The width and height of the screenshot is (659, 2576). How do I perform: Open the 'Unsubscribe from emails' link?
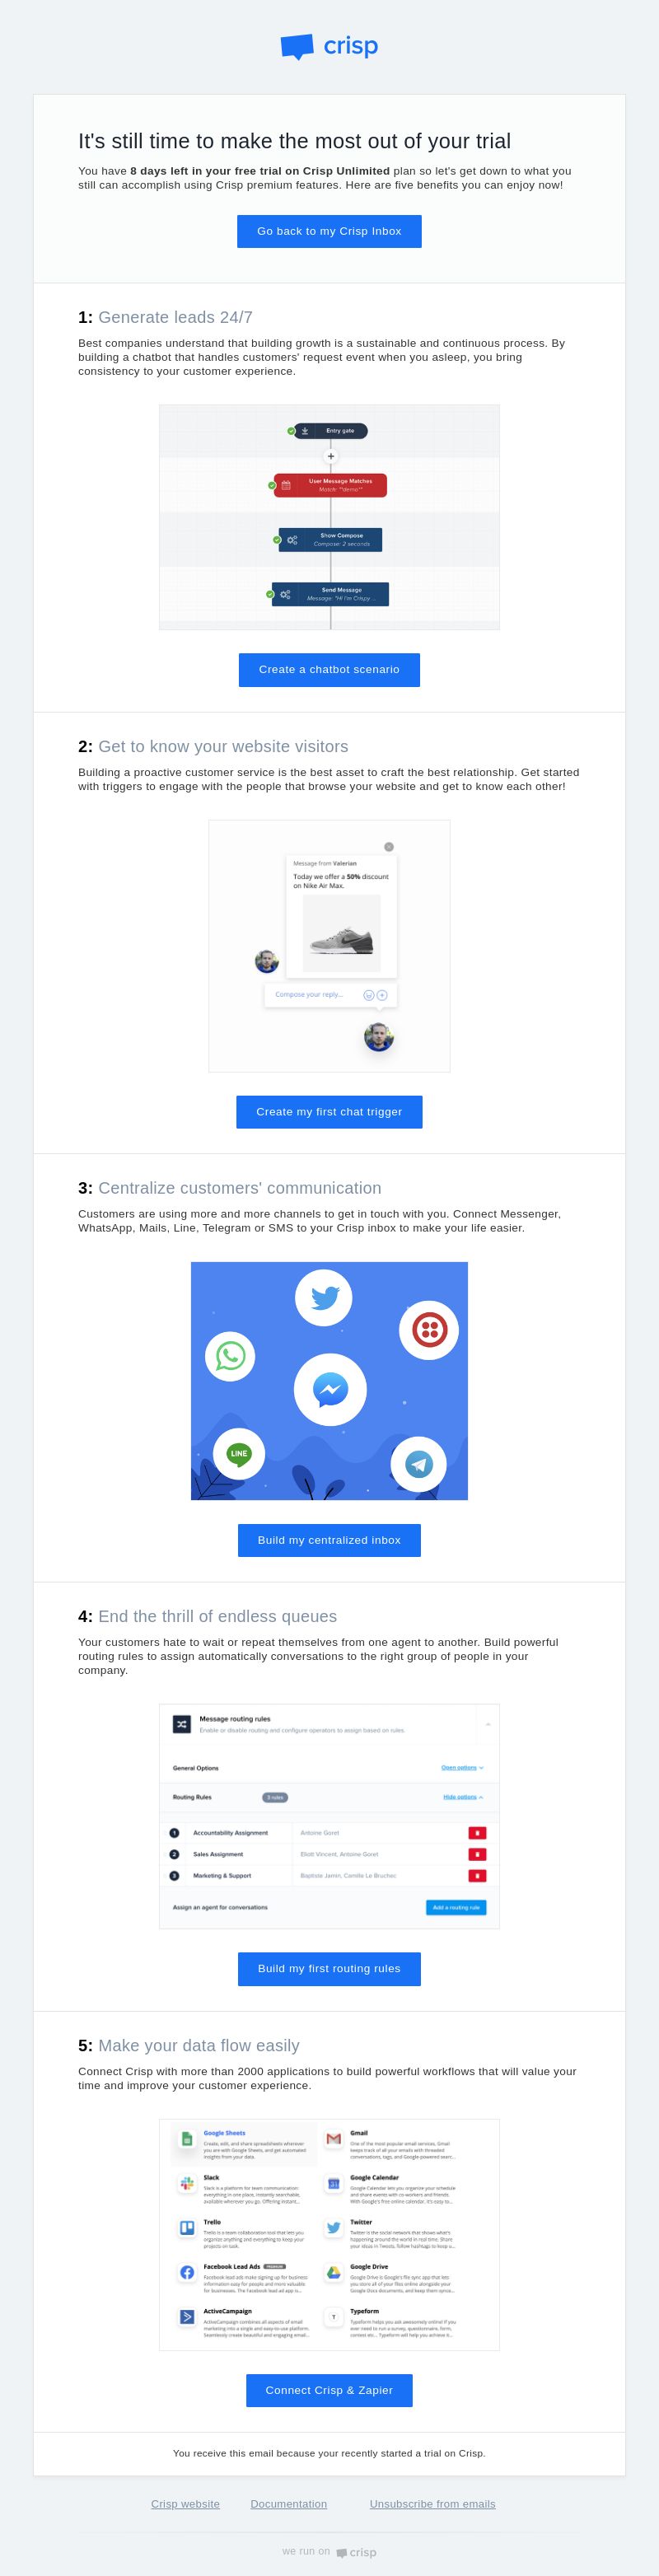[x=432, y=2504]
